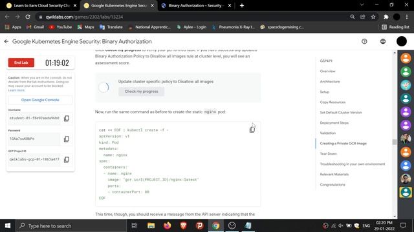Open the volume icon in system tray
The height and width of the screenshot is (232, 414).
[341, 226]
